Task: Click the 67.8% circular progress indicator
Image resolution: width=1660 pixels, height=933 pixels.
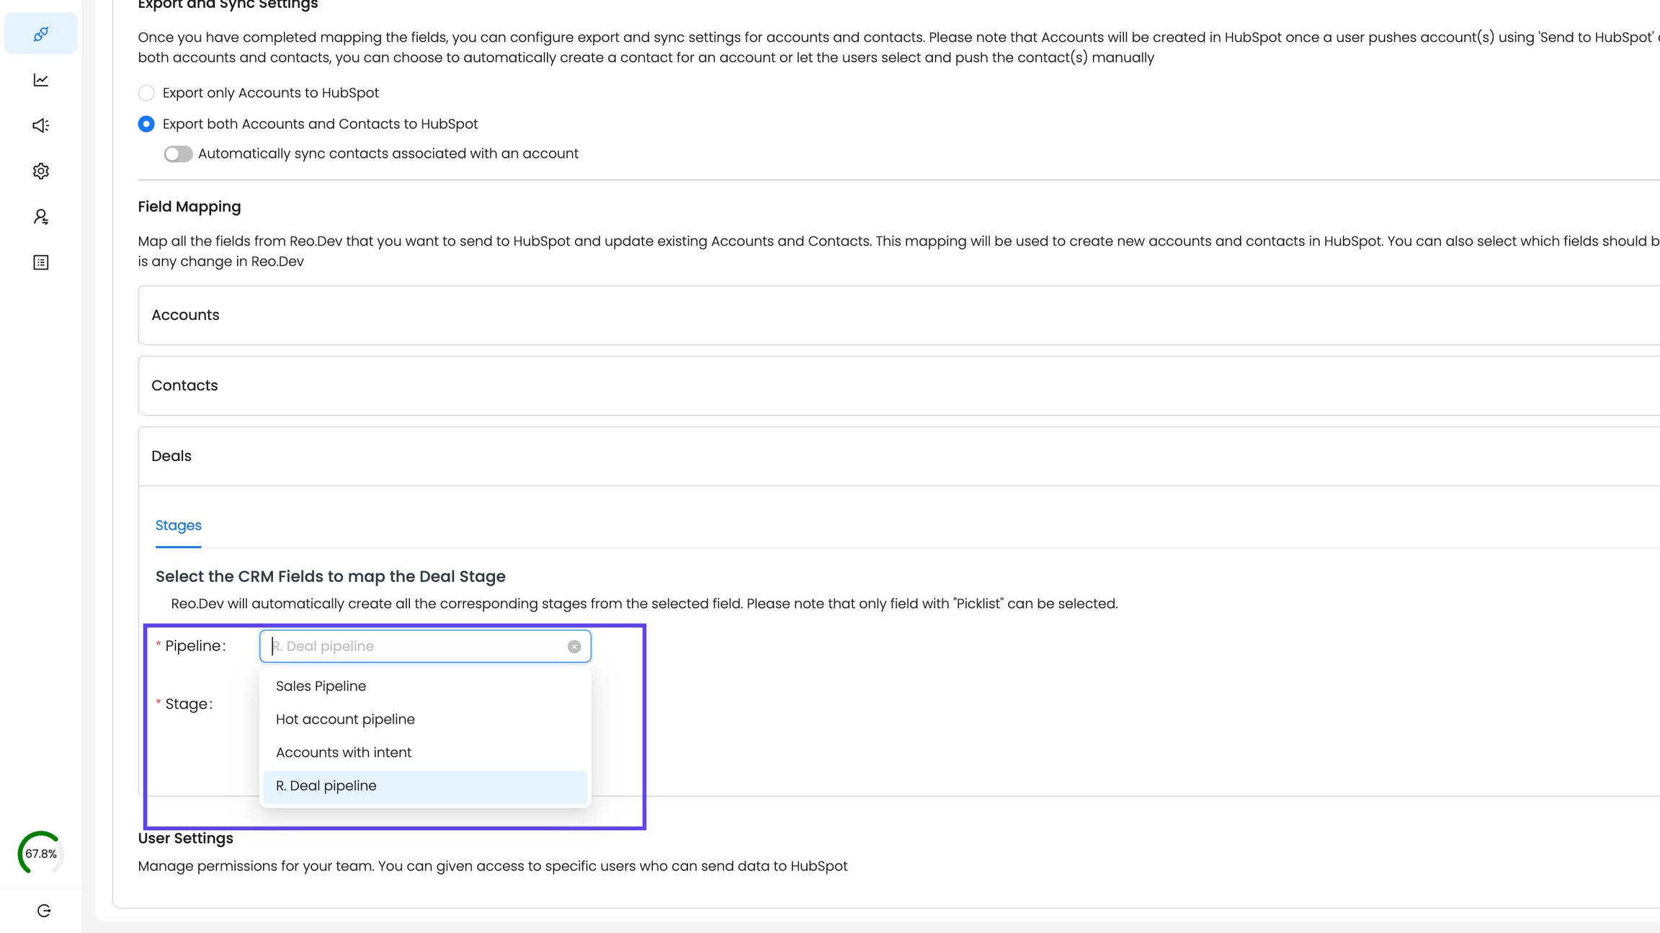Action: (41, 854)
